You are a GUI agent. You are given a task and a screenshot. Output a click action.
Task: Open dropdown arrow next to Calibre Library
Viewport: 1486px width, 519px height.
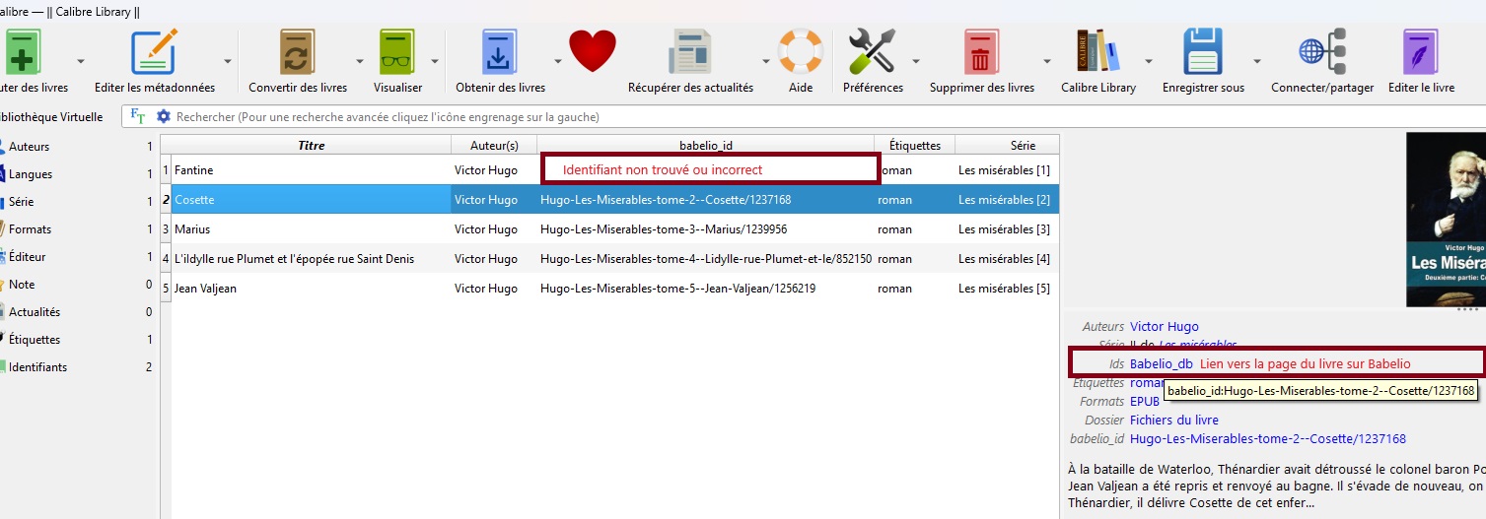(1147, 61)
